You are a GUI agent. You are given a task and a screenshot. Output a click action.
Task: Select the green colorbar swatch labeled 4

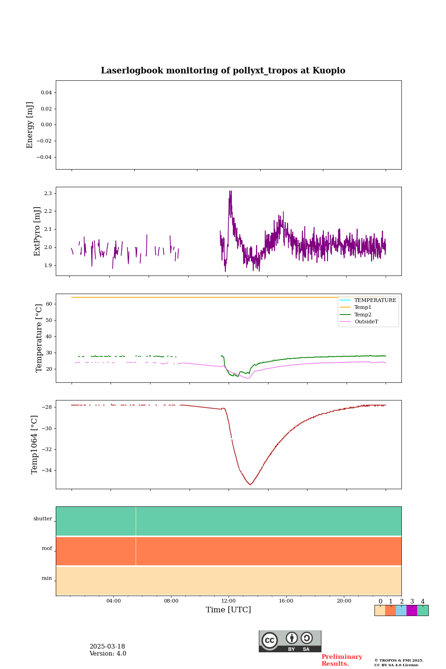pos(423,610)
